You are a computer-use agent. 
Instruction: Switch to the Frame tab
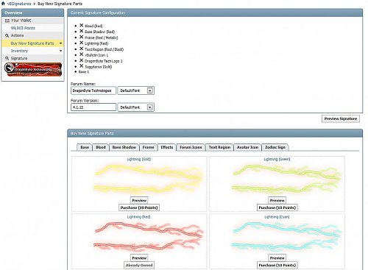(148, 147)
